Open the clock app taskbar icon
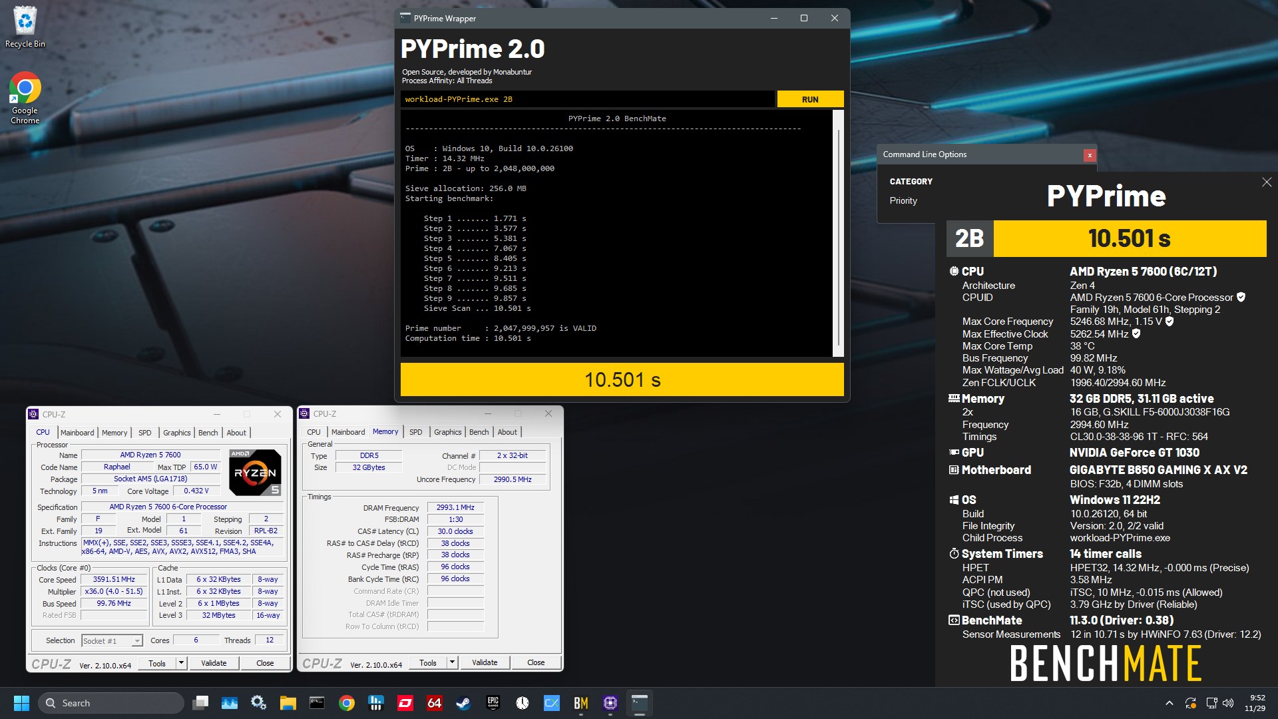The height and width of the screenshot is (719, 1278). click(x=523, y=703)
